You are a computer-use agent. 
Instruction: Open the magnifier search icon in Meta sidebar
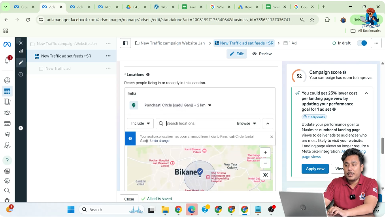click(x=7, y=191)
